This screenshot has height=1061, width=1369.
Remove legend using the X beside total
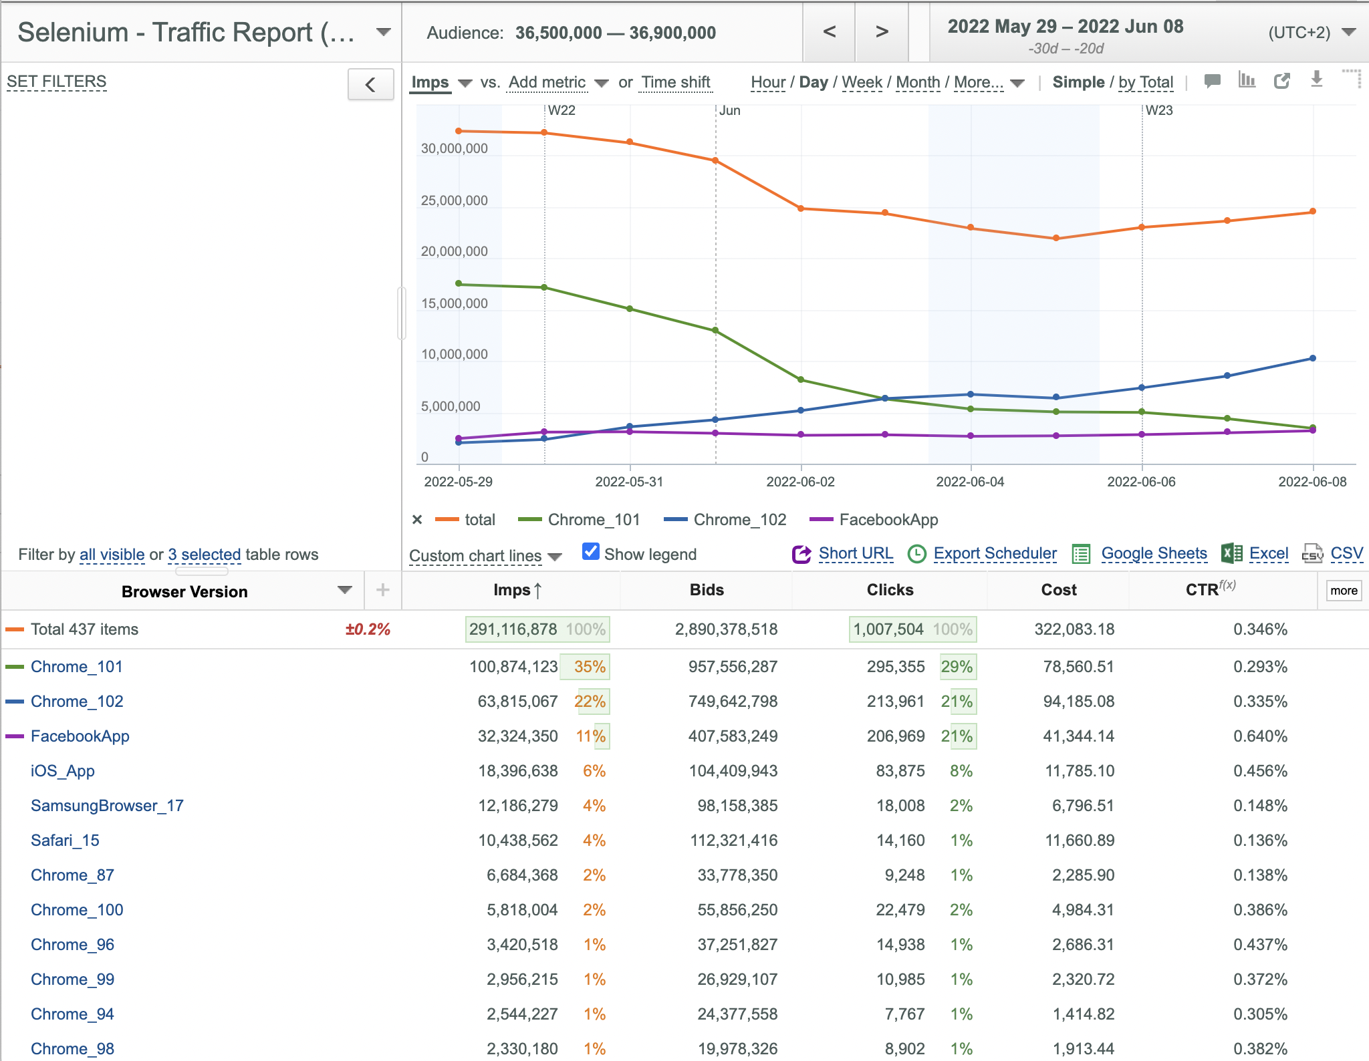[x=417, y=520]
